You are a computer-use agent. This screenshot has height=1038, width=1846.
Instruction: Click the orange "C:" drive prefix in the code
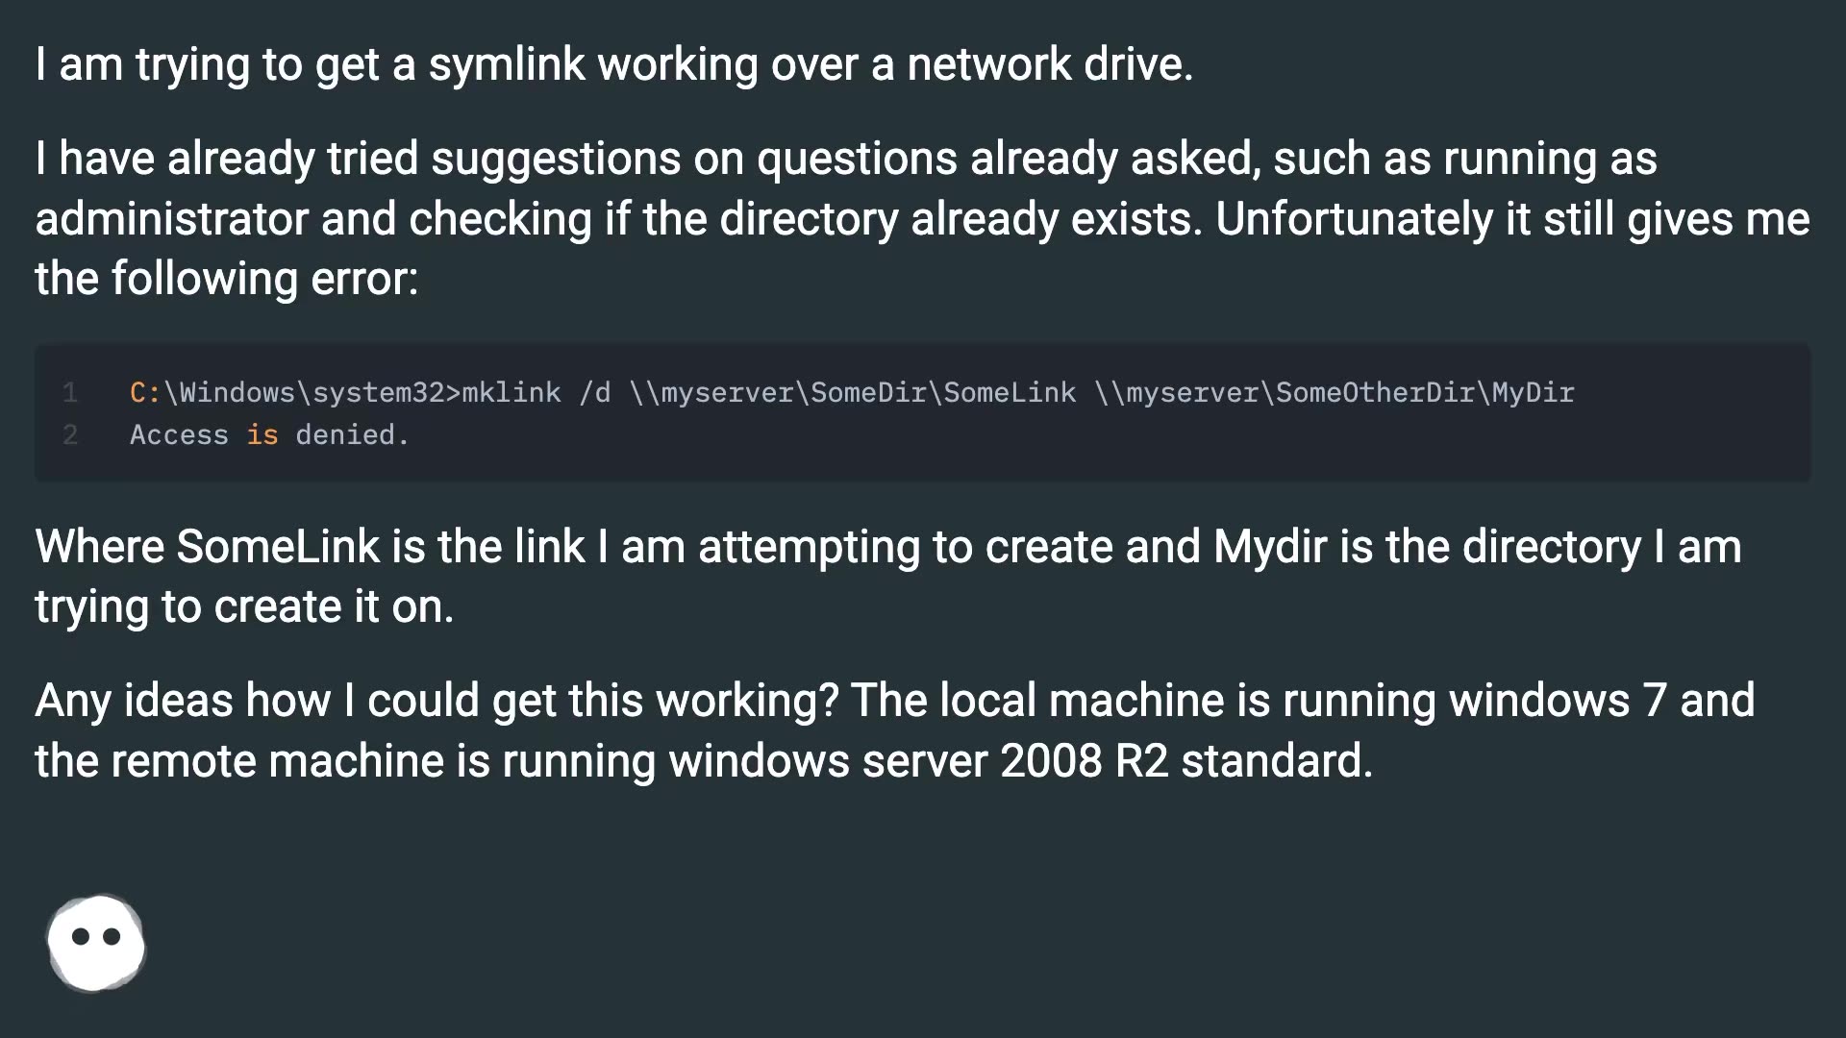click(x=145, y=392)
